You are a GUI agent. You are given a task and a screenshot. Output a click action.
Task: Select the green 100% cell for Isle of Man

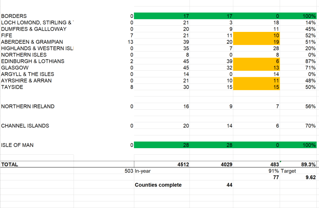(301, 145)
